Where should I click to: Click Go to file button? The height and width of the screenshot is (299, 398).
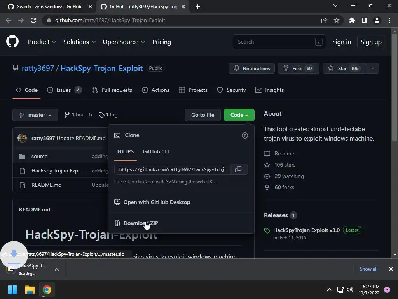click(x=202, y=115)
